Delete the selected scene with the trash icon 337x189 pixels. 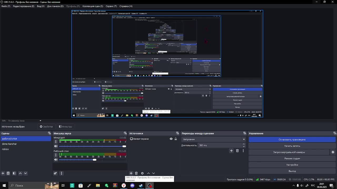pos(8,173)
